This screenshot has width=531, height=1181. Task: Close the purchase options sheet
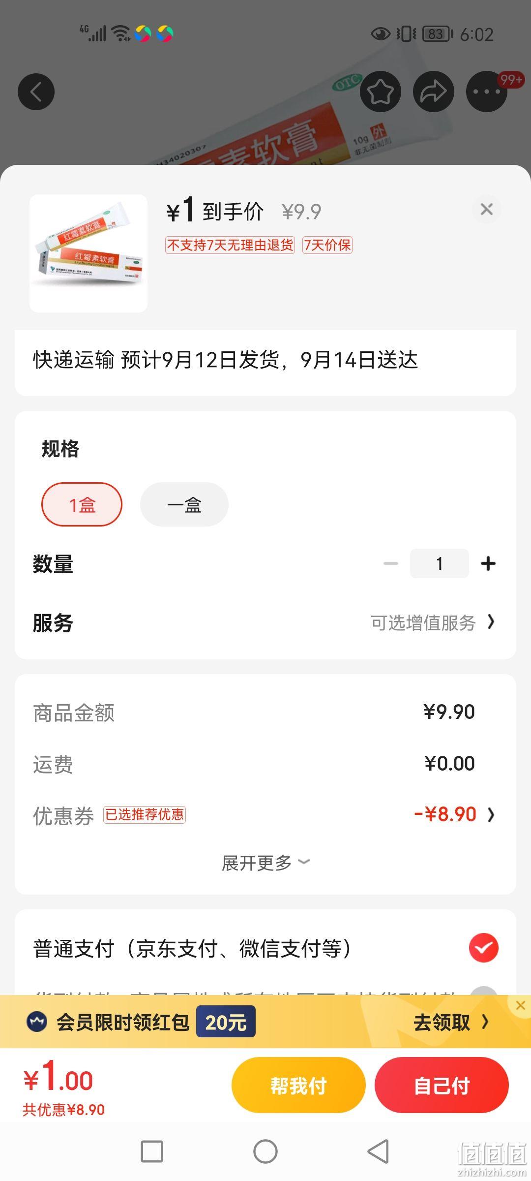point(487,209)
